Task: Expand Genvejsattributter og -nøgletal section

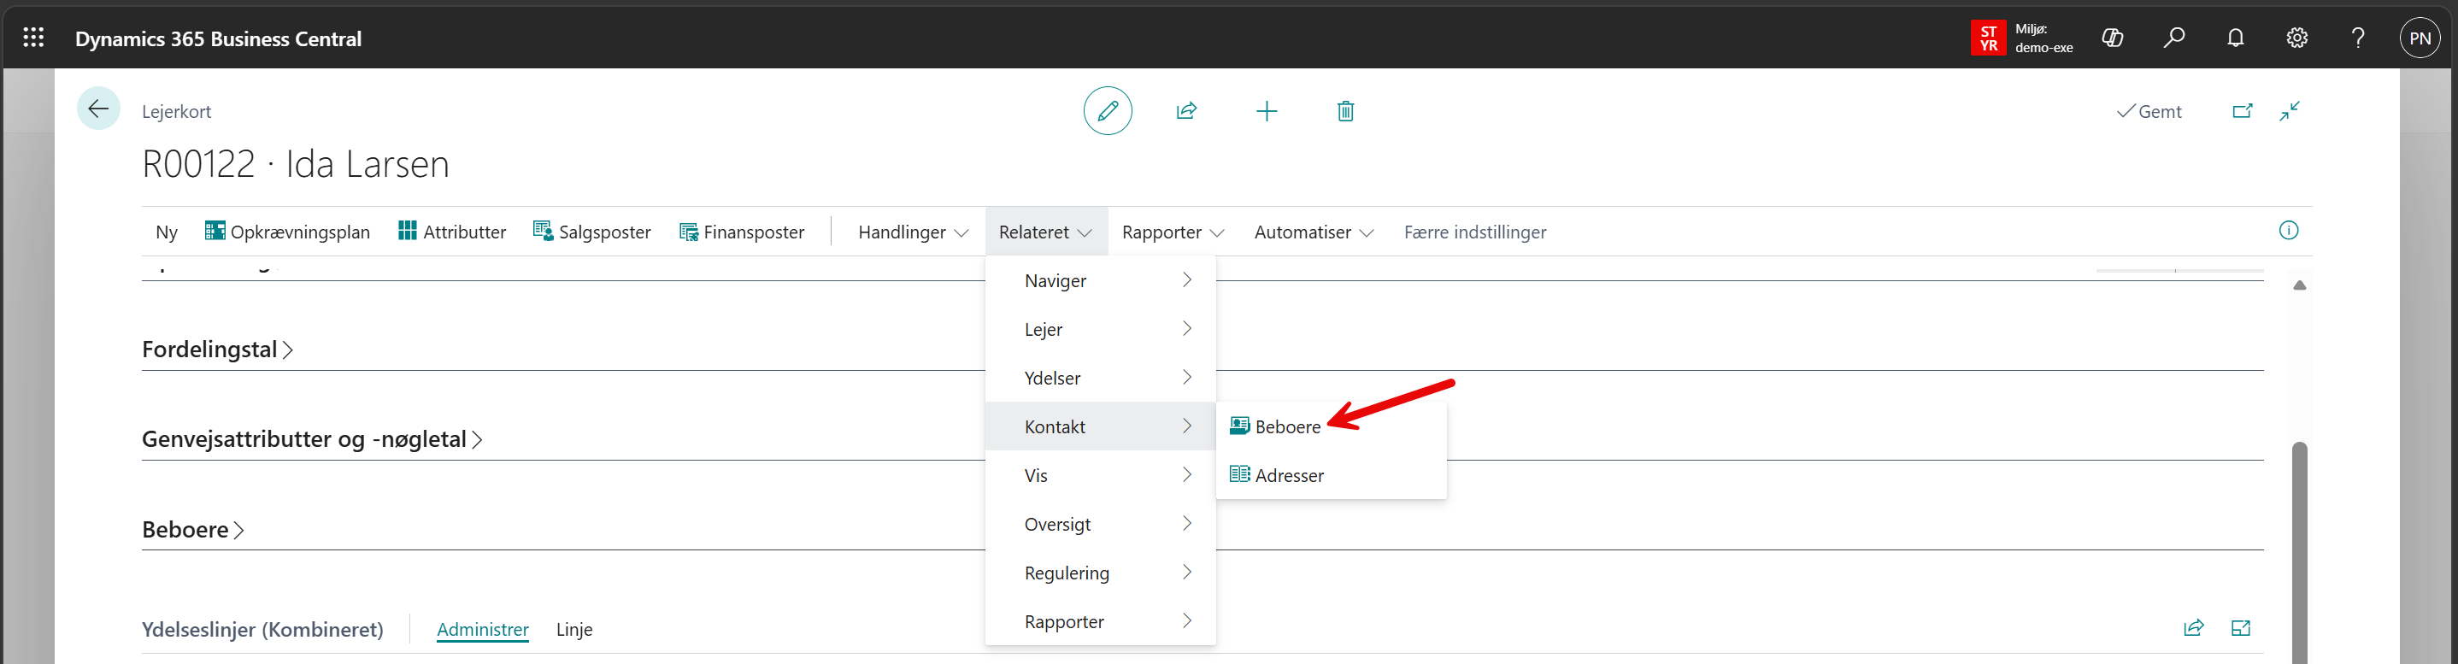Action: [x=311, y=440]
